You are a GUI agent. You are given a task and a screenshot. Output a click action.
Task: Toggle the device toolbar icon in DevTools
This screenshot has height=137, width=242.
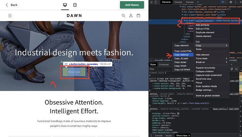tap(156, 2)
